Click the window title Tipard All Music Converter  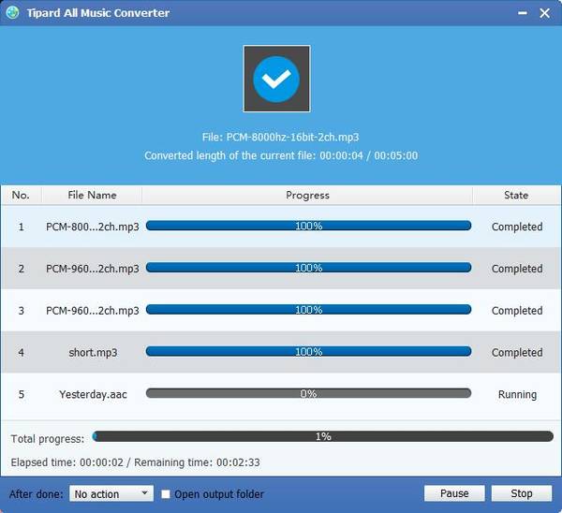[98, 13]
